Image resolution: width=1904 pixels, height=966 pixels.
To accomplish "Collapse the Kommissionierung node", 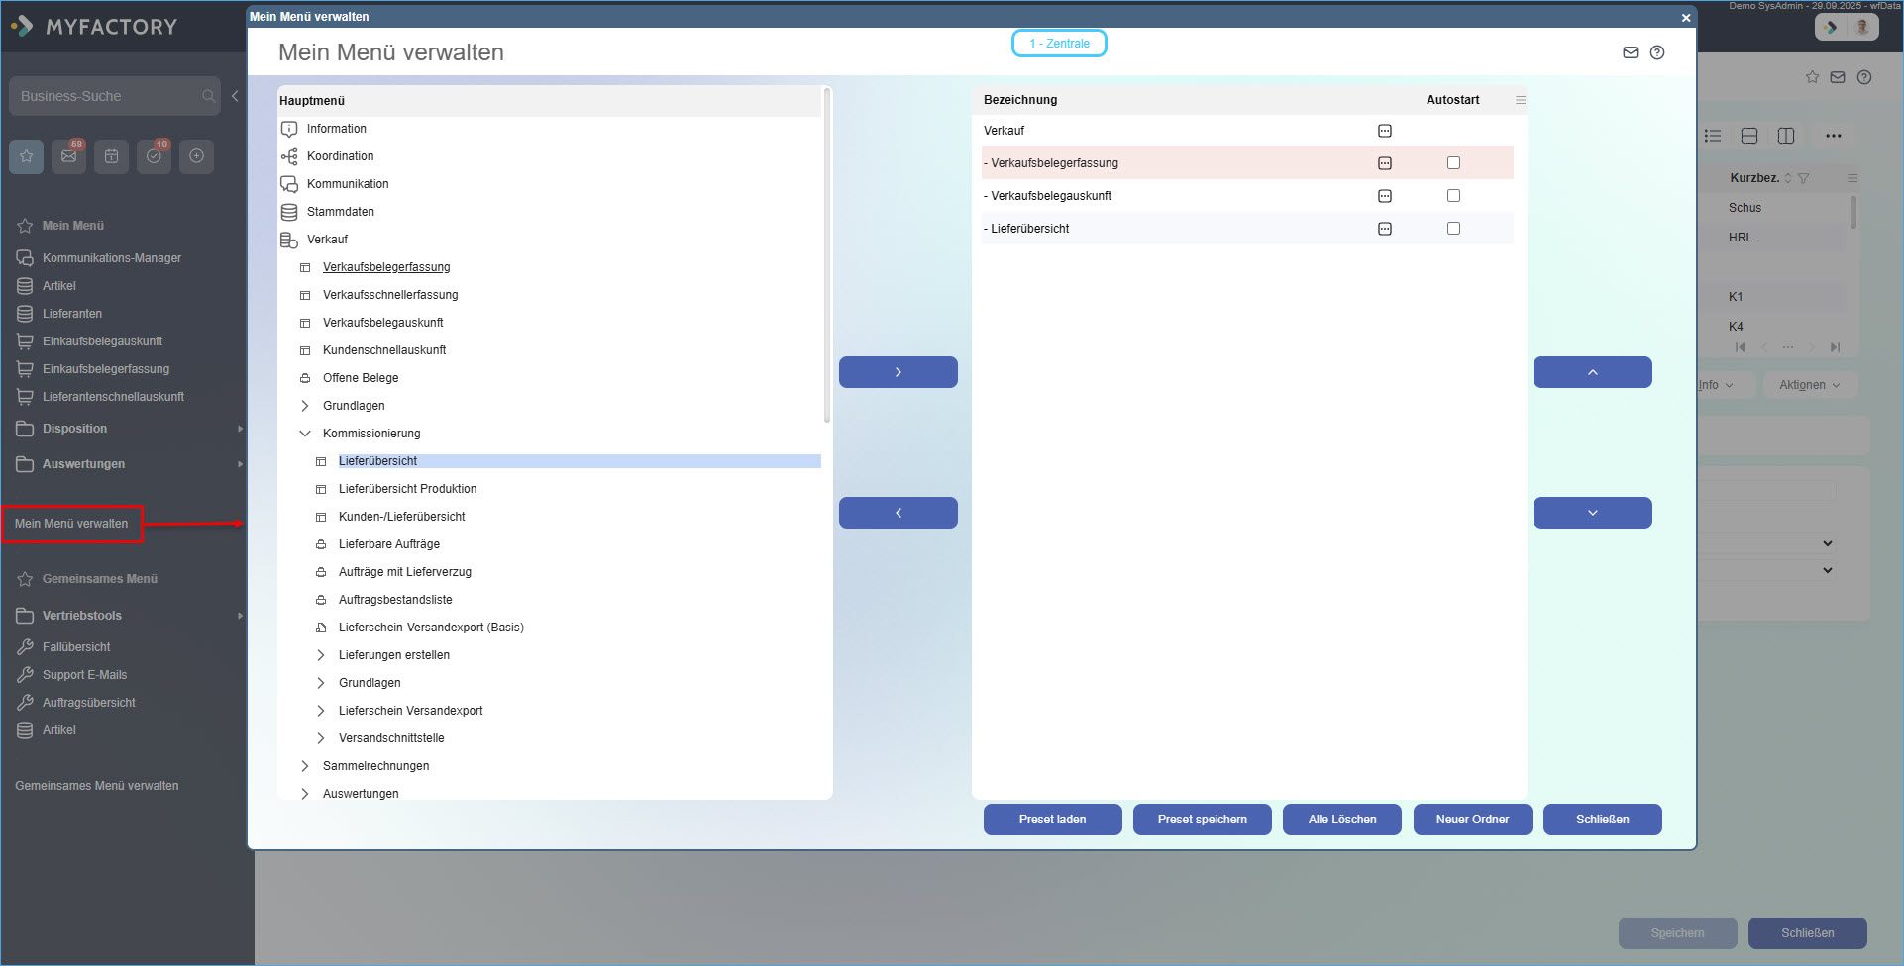I will [305, 434].
